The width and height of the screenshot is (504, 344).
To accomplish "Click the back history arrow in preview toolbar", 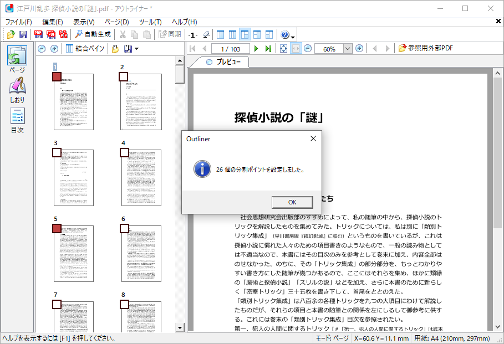I will 374,49.
